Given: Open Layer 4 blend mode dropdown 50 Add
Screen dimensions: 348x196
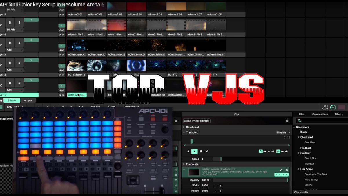Looking at the screenshot, I should click(x=15, y=30).
